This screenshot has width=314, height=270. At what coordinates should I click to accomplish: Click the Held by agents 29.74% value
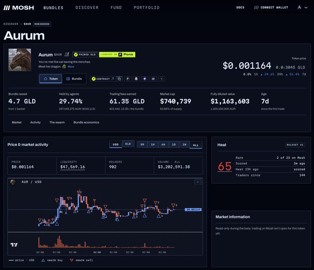[71, 101]
